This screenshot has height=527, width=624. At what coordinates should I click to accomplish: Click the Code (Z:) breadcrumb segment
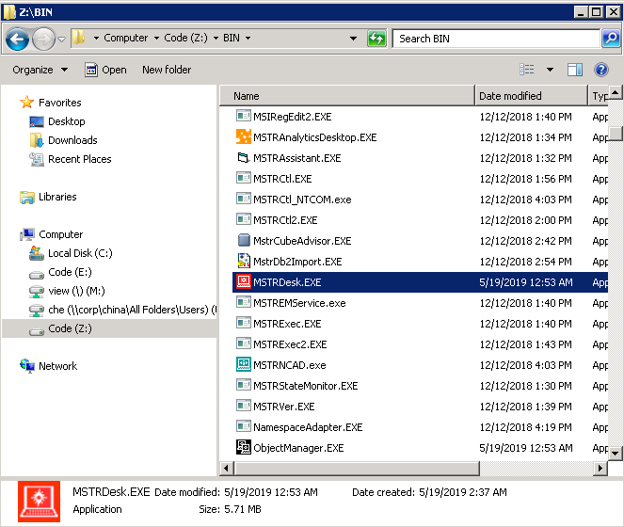point(185,38)
